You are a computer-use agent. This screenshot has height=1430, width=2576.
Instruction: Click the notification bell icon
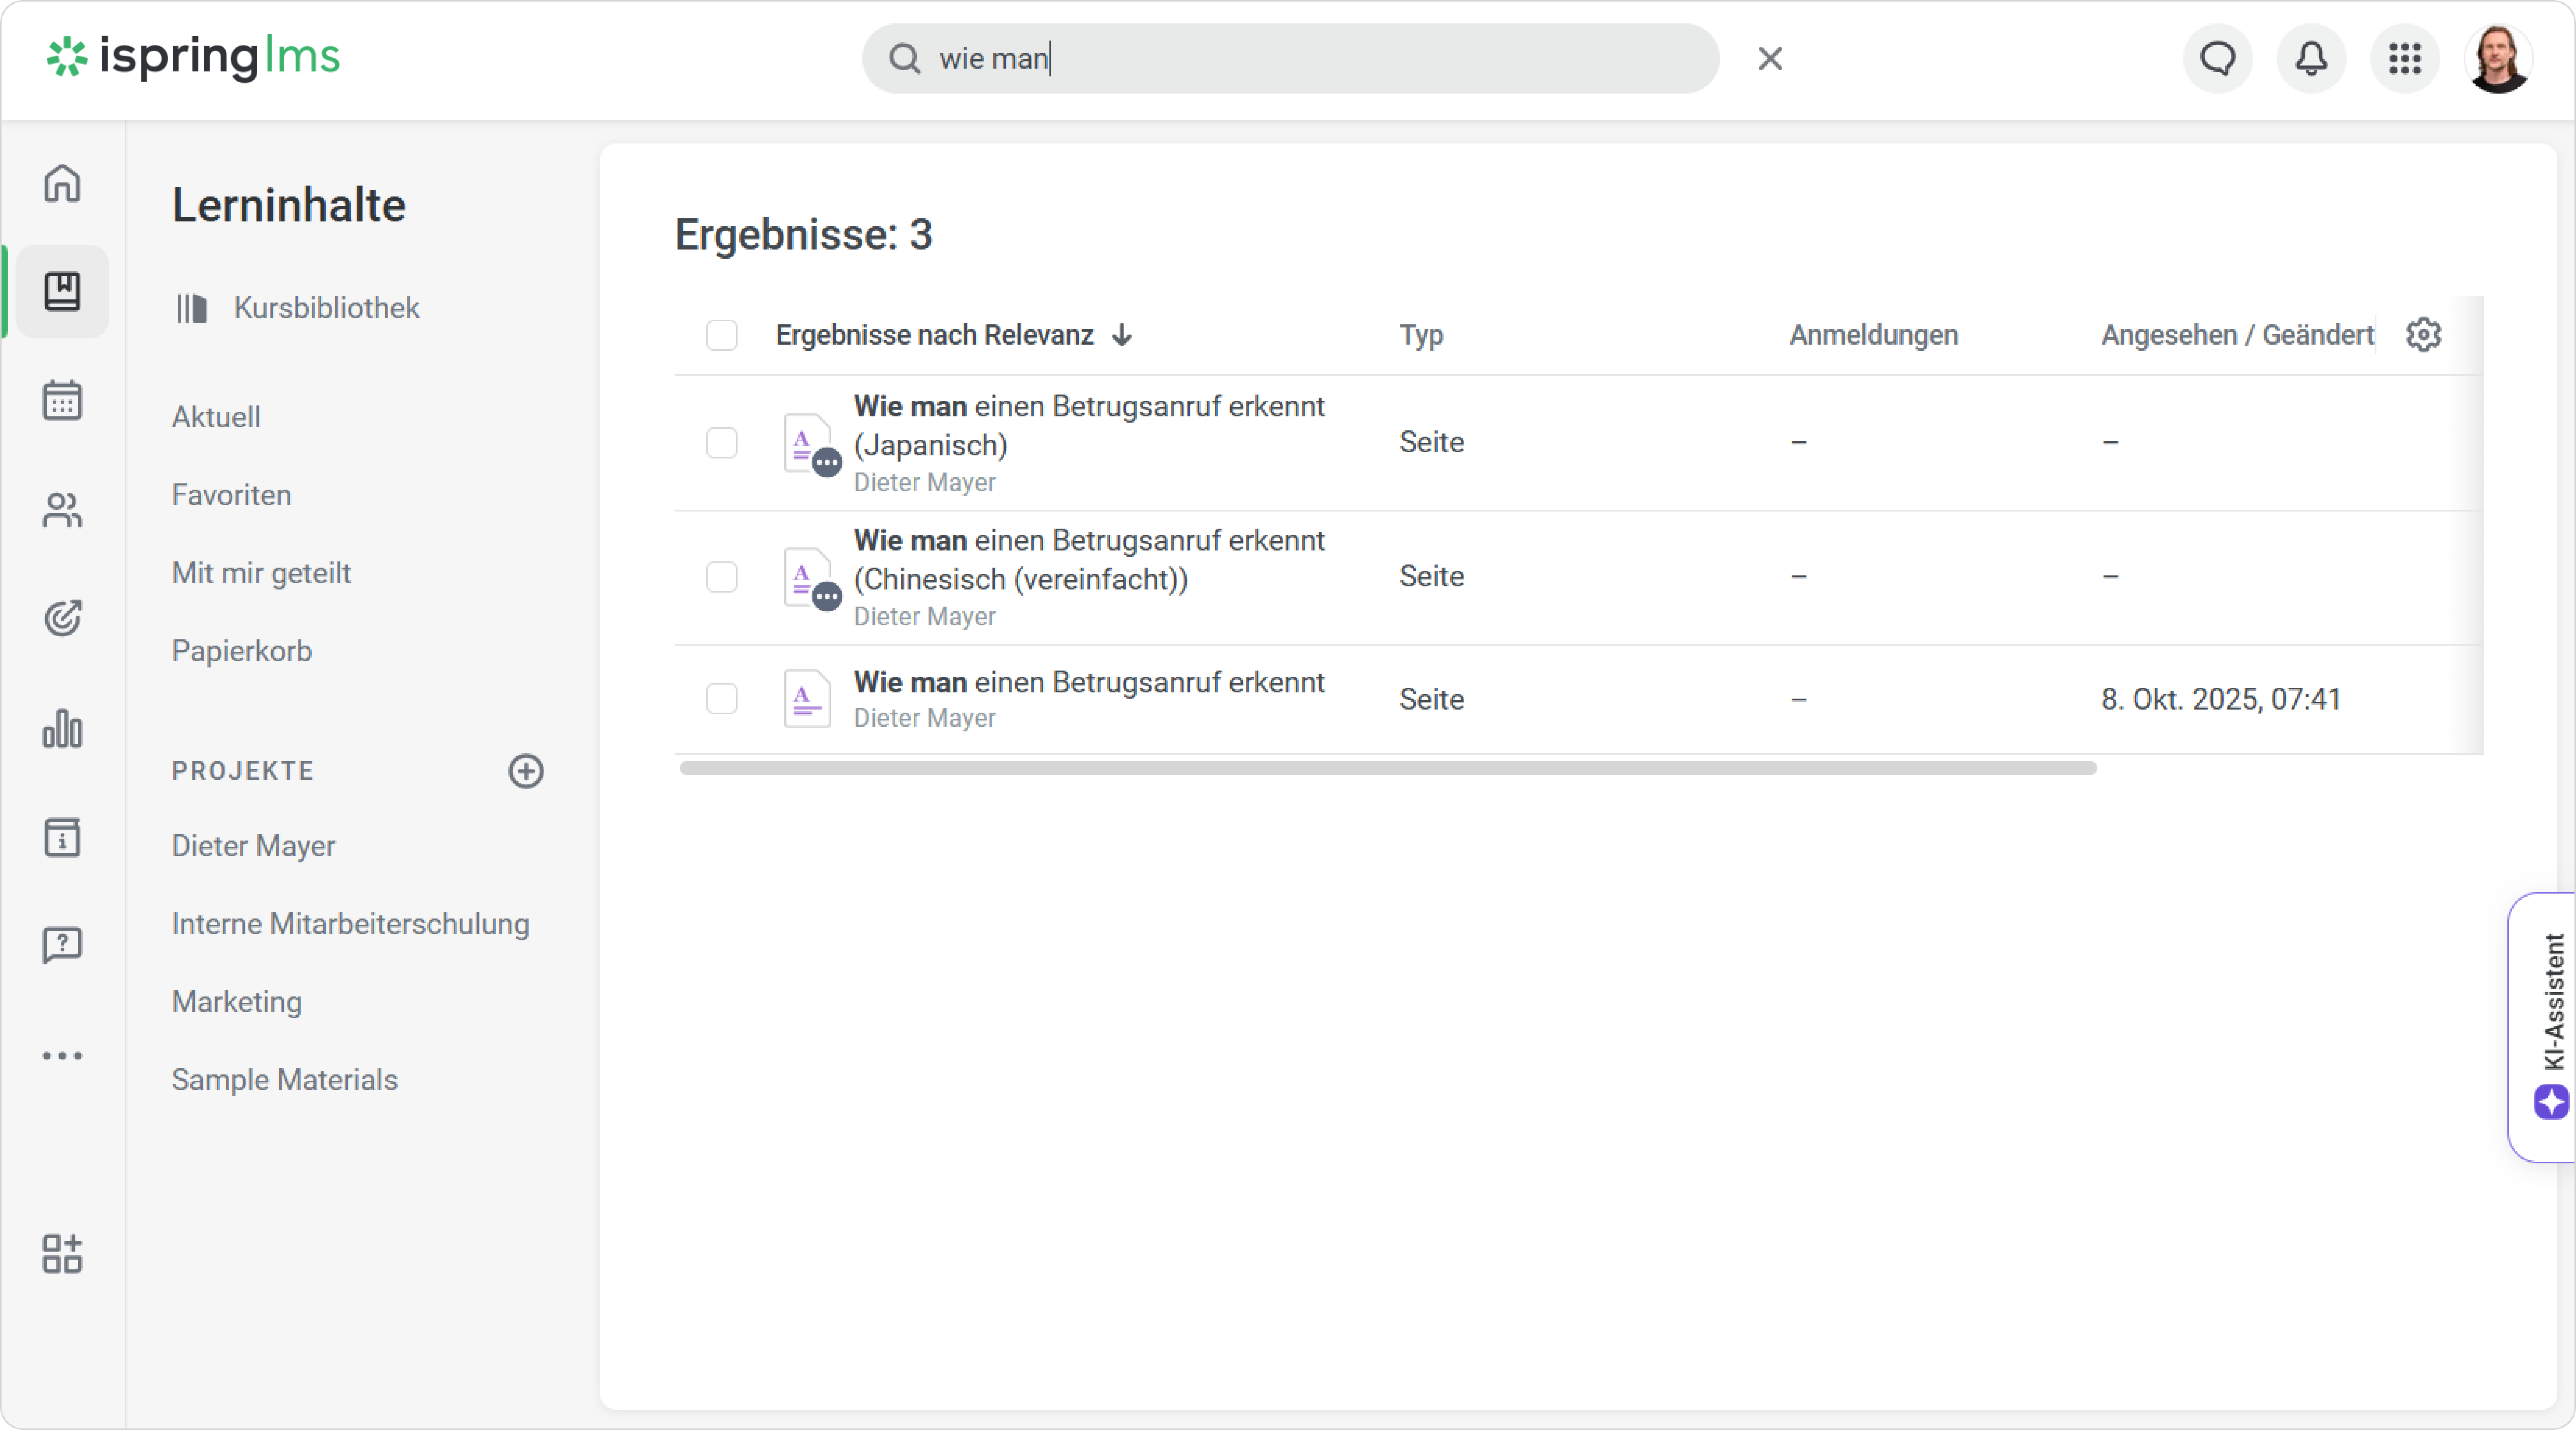click(x=2311, y=59)
